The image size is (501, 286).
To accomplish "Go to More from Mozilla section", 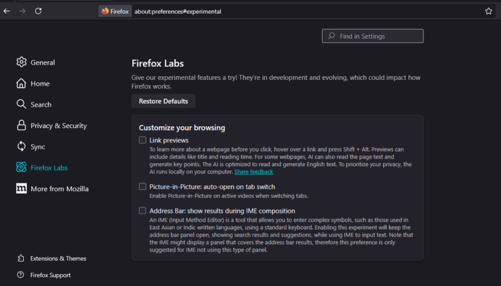I will (59, 189).
